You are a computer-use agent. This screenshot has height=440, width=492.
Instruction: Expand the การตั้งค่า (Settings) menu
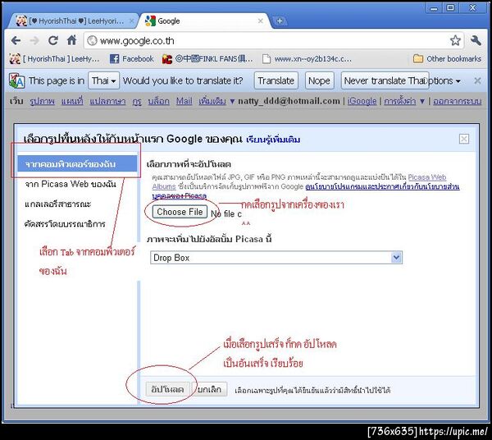[404, 101]
